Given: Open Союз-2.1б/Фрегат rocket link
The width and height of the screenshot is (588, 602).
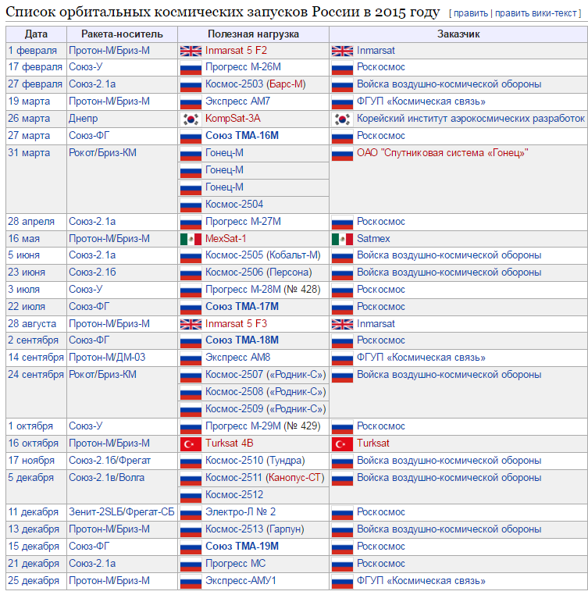Looking at the screenshot, I should coord(109,461).
